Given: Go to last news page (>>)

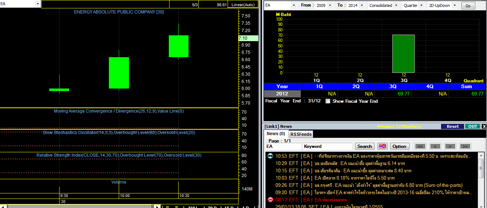Looking at the screenshot, I should [465, 146].
